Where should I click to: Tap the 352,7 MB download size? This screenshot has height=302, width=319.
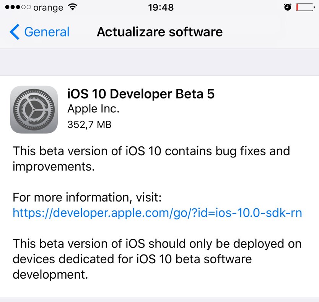click(x=90, y=124)
